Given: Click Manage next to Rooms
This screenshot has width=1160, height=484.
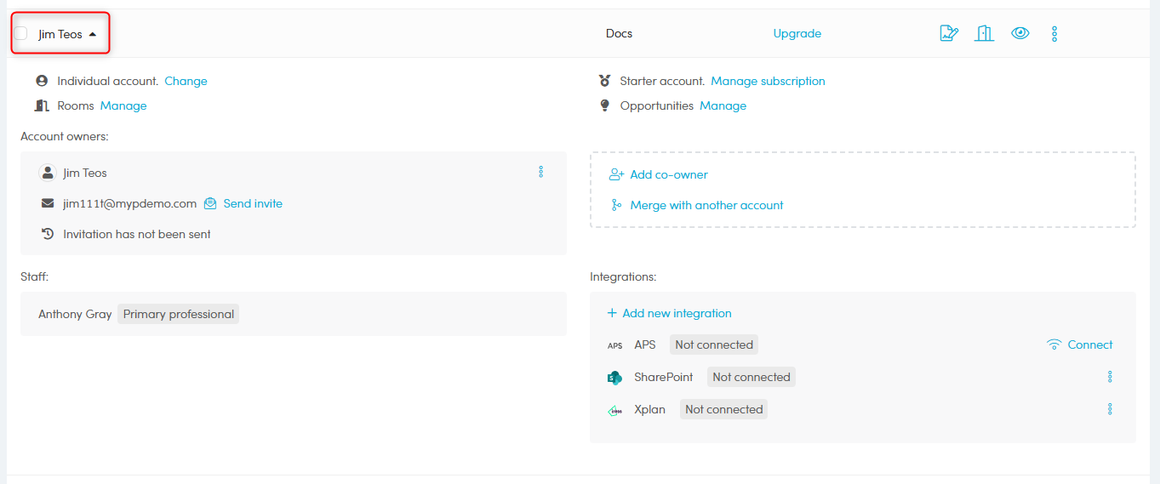Looking at the screenshot, I should click(x=123, y=106).
